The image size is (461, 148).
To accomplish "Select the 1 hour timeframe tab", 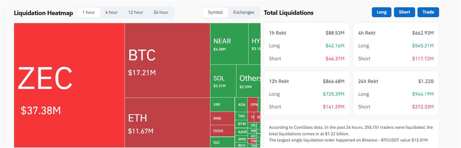I will [88, 12].
